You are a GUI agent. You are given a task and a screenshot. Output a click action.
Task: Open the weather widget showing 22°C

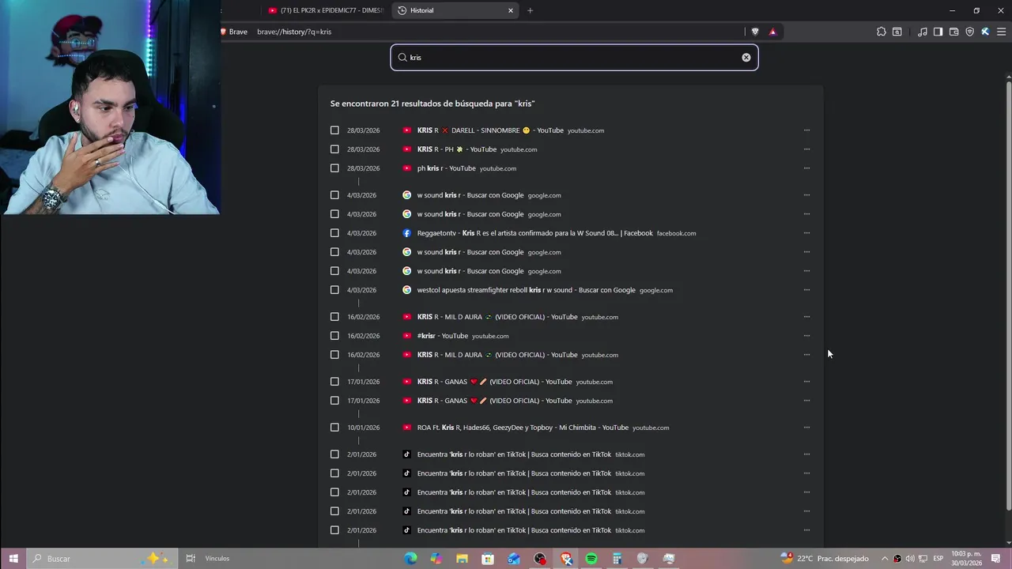click(824, 559)
